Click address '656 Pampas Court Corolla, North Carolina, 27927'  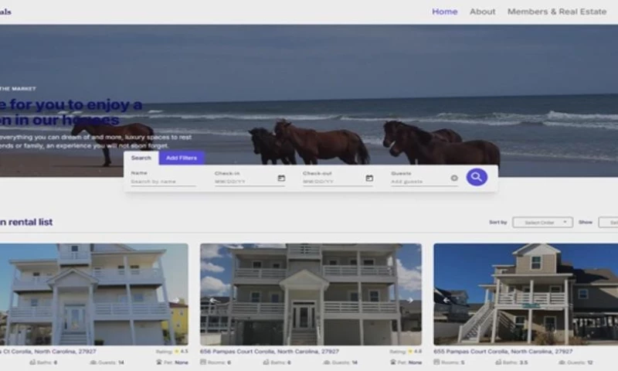(x=269, y=351)
